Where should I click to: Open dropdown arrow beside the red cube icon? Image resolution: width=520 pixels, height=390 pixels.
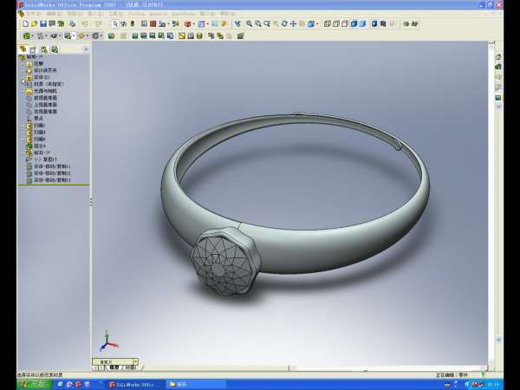[x=193, y=24]
